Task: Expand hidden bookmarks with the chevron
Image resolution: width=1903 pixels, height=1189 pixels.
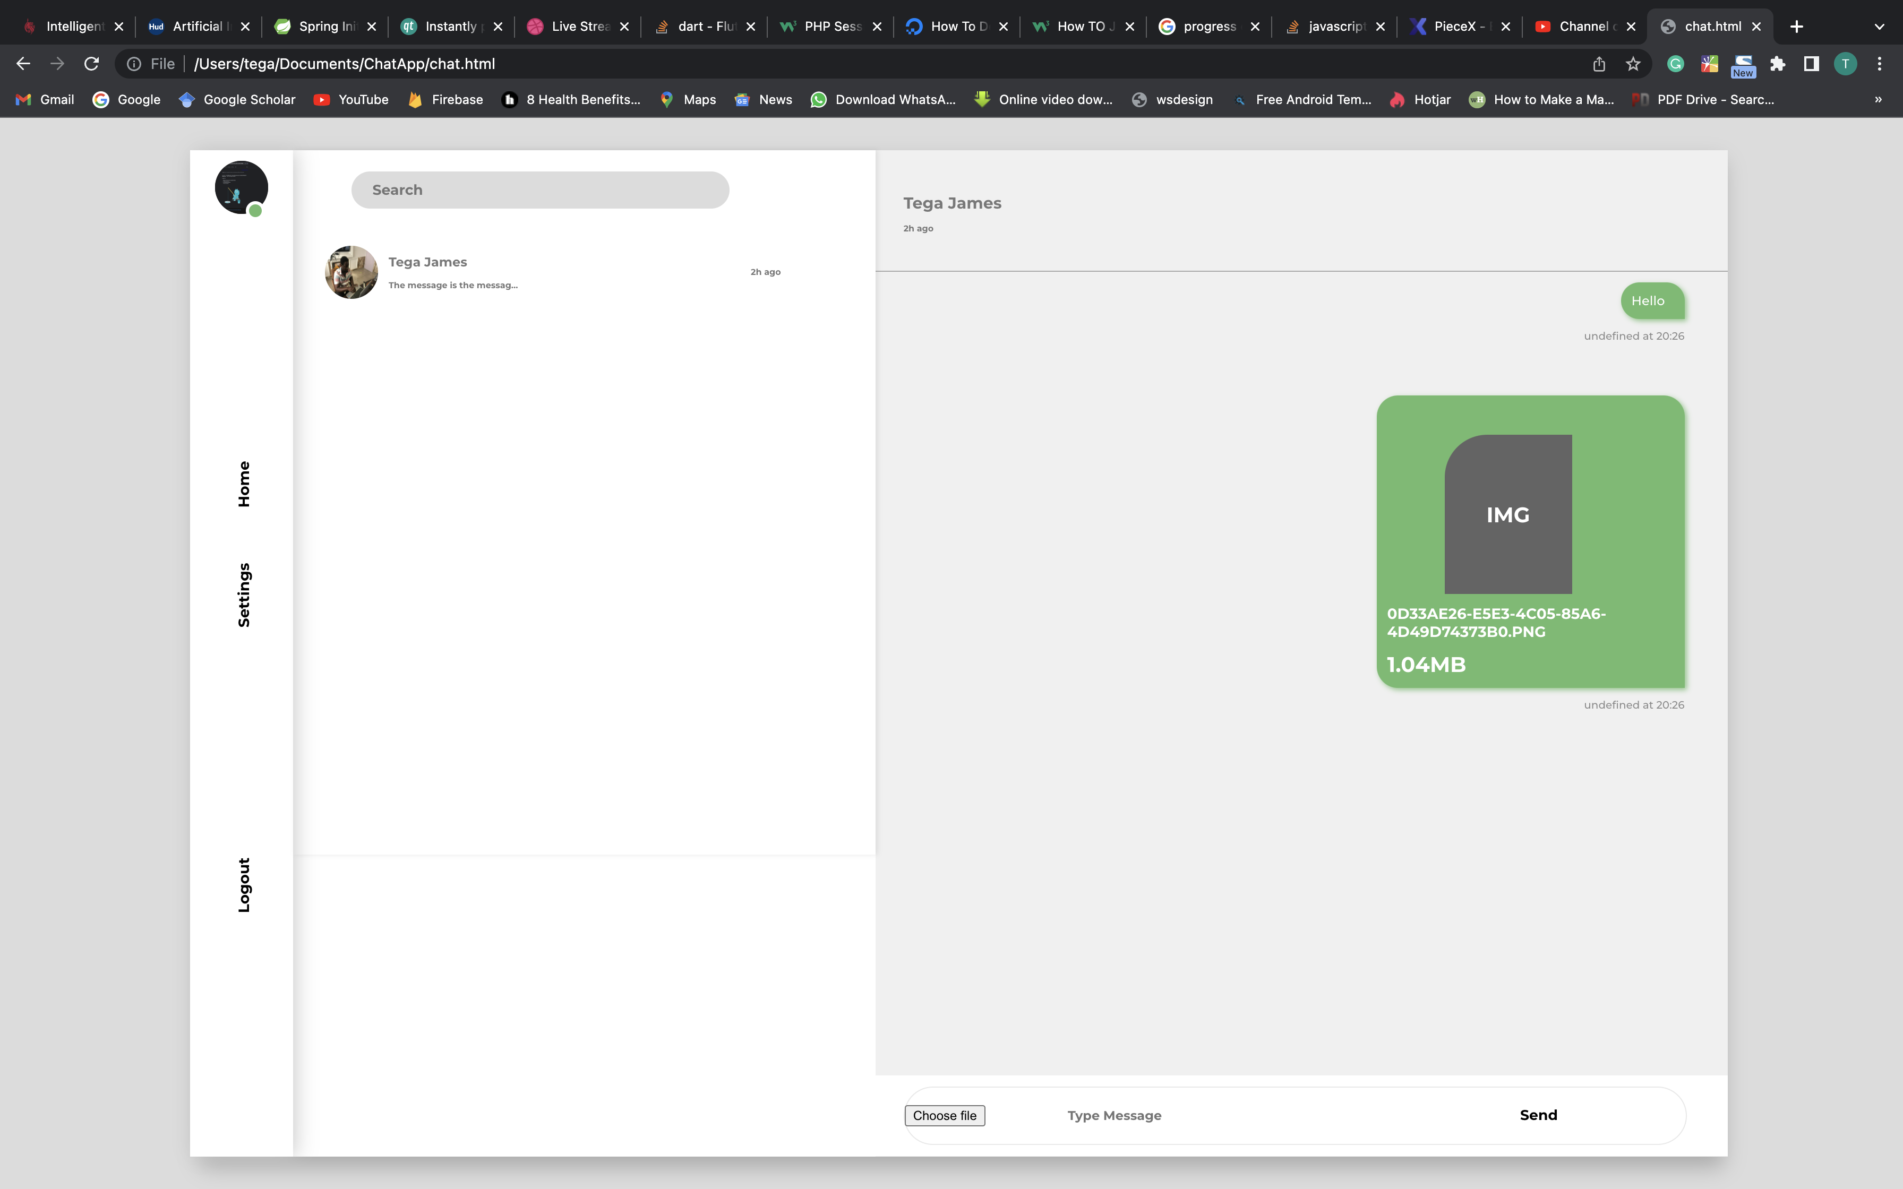Action: (x=1879, y=100)
